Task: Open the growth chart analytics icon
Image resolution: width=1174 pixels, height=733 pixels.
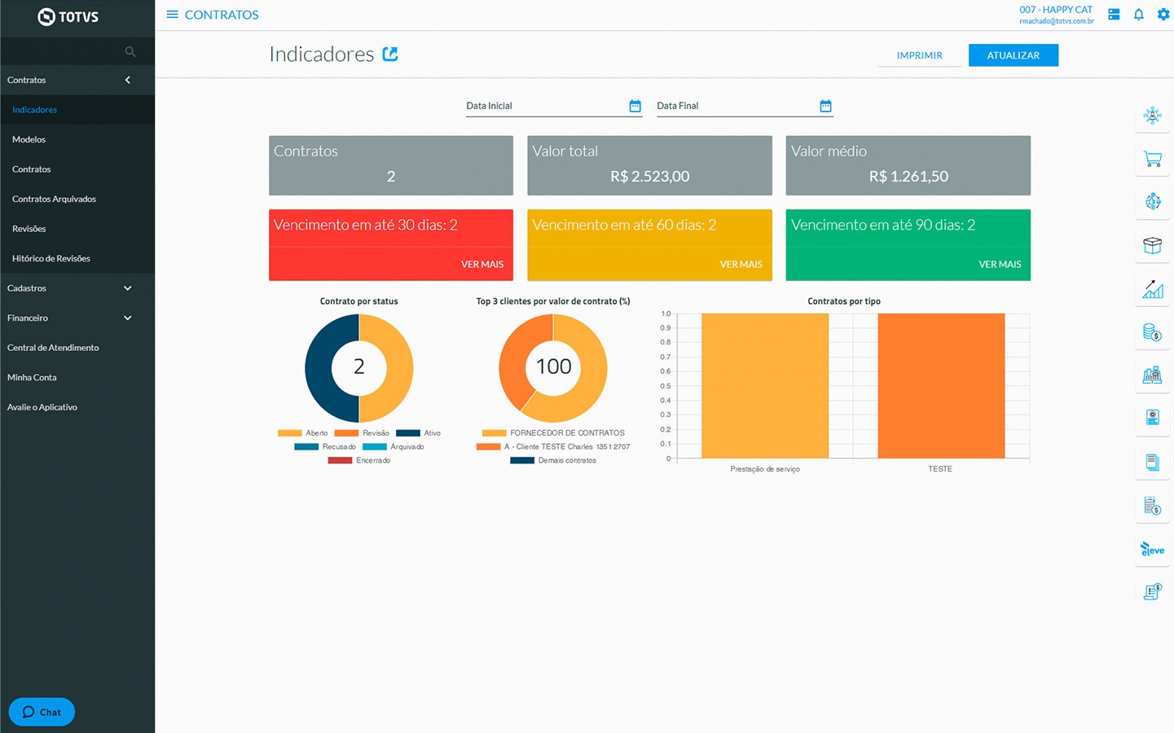Action: pos(1152,289)
